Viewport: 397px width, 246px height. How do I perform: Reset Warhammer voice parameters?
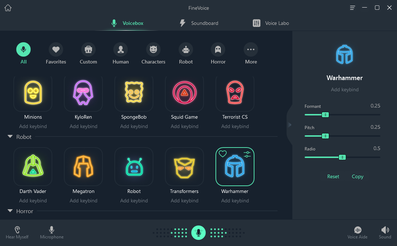tap(333, 176)
